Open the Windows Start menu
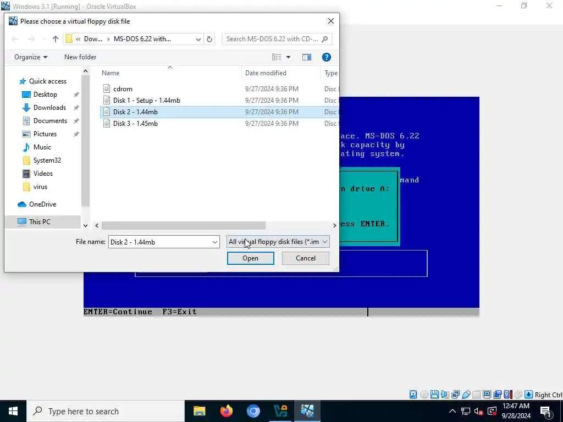The height and width of the screenshot is (422, 563). click(13, 411)
